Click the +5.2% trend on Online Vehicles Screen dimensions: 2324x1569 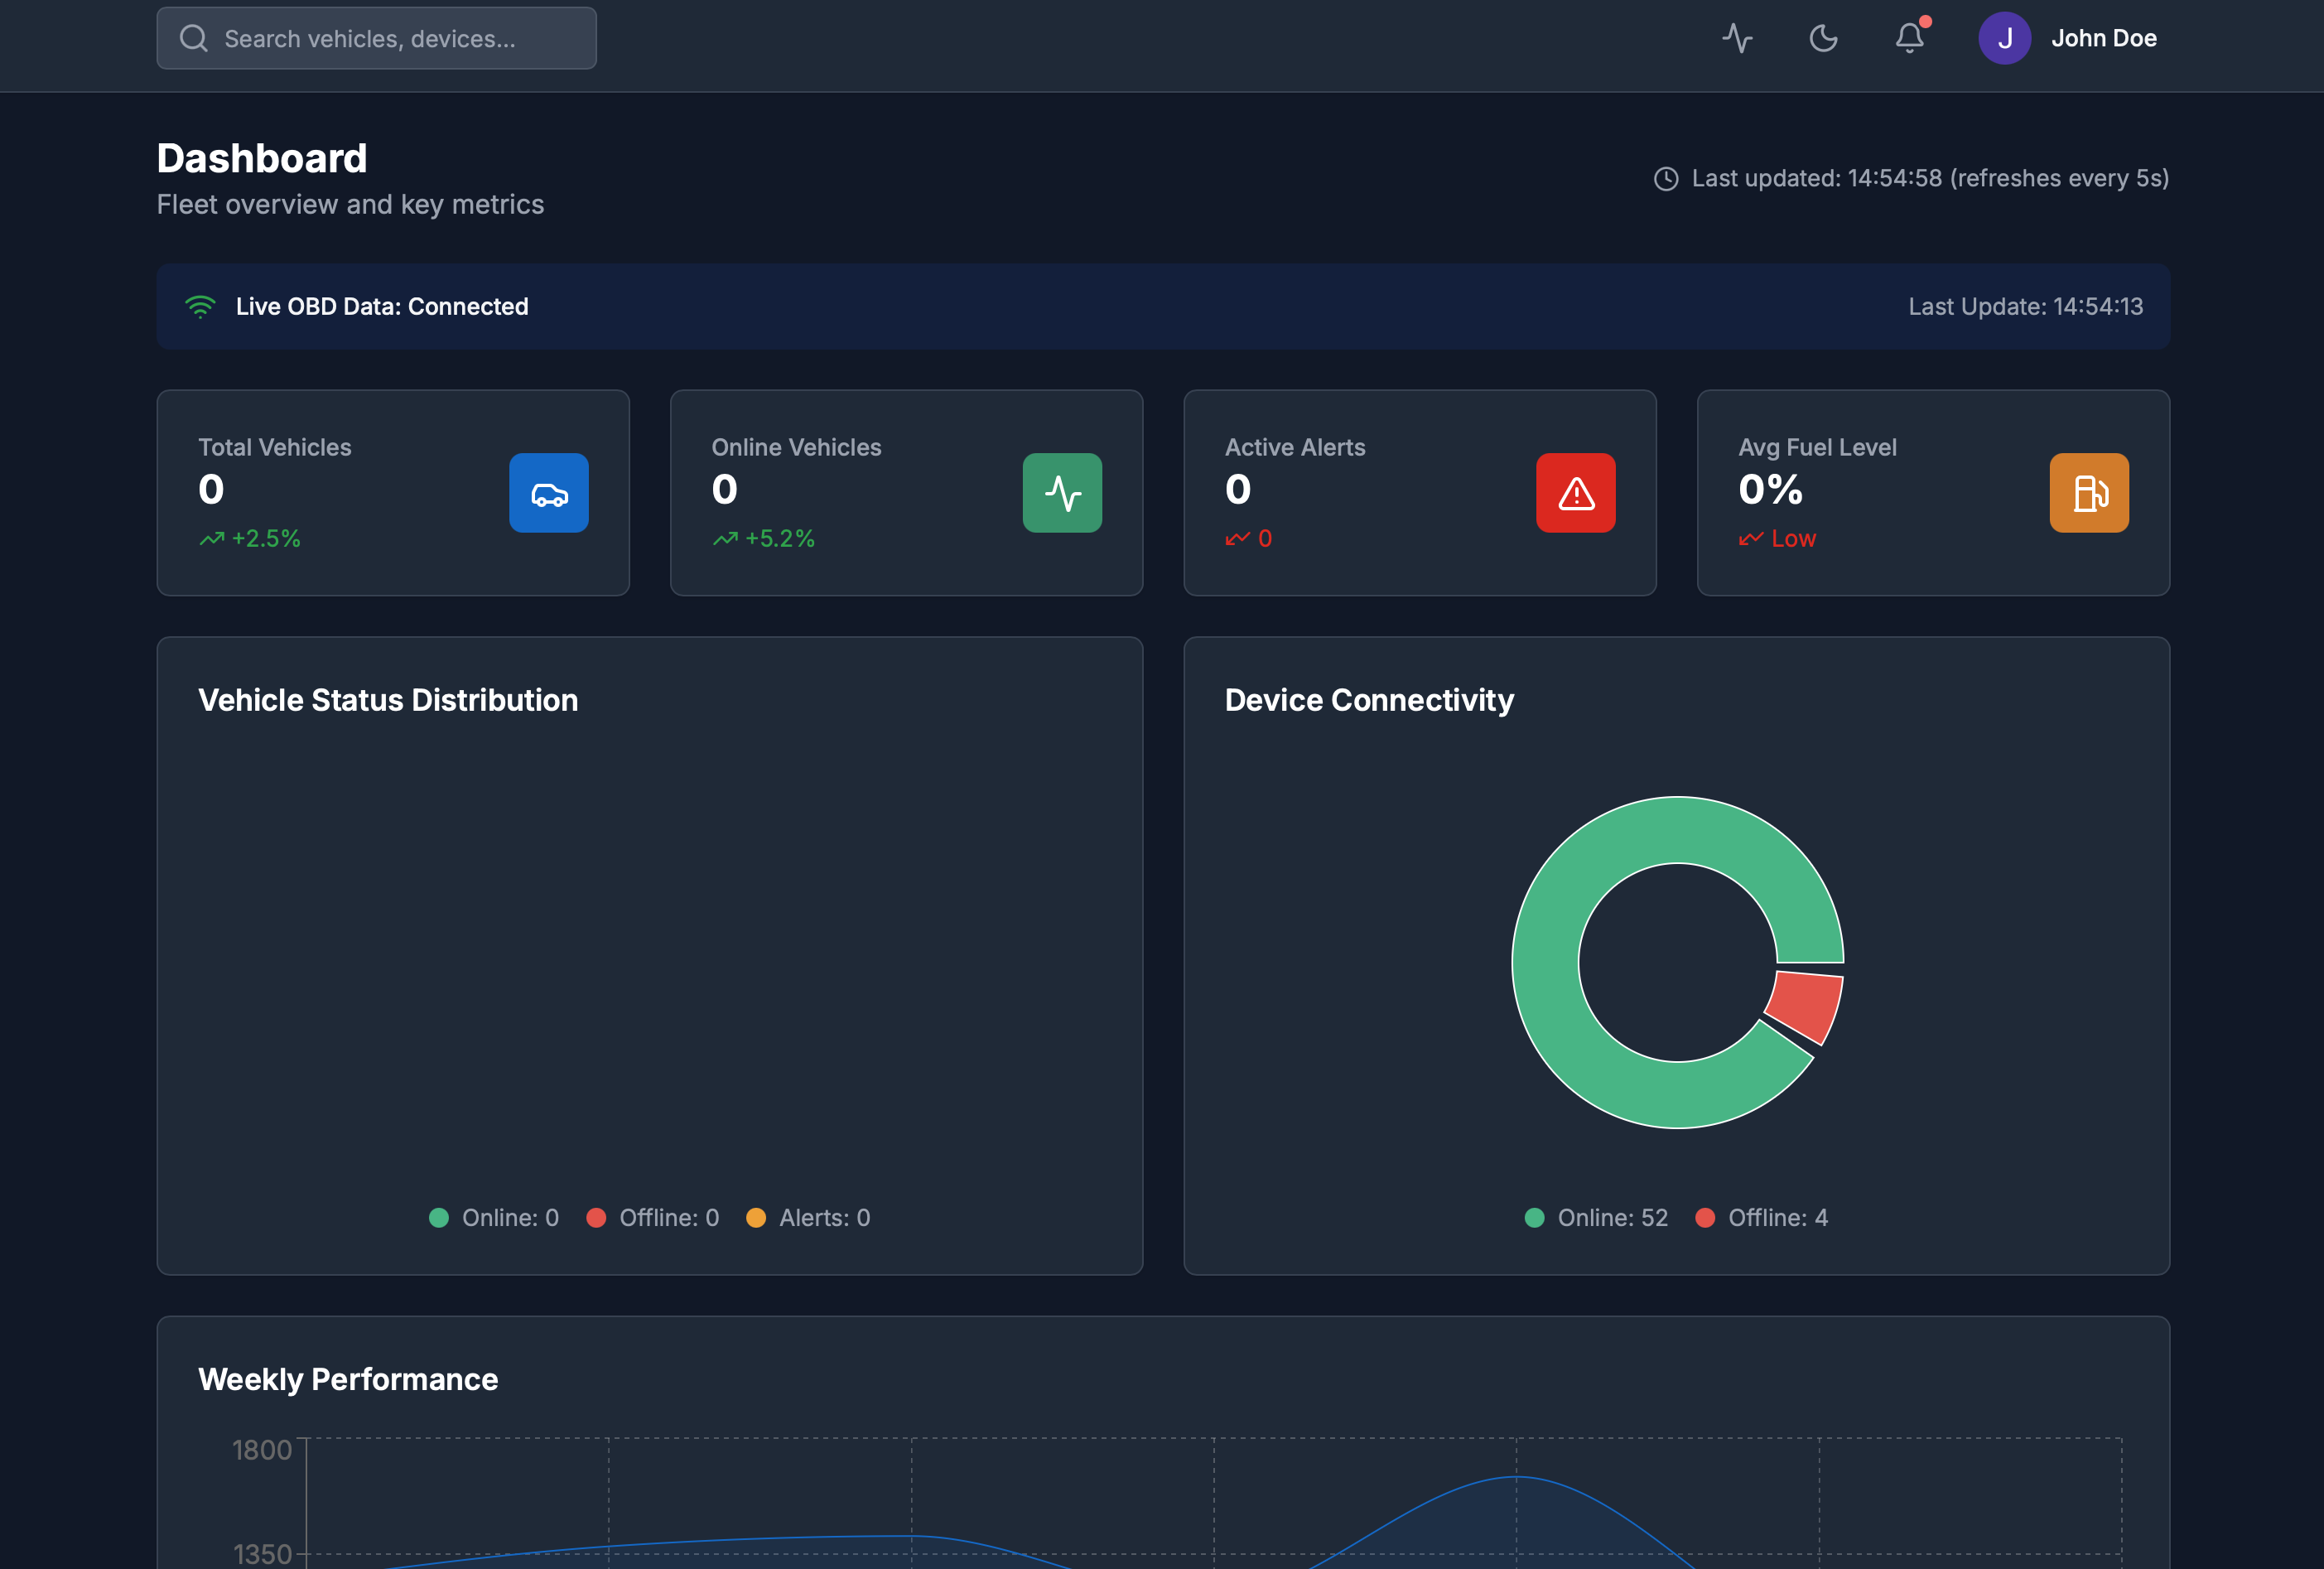(764, 538)
